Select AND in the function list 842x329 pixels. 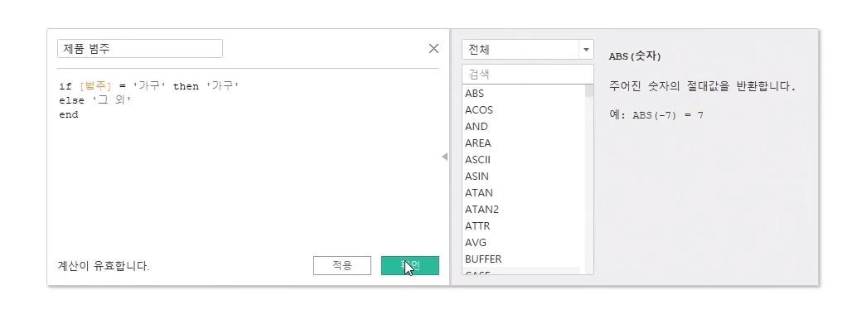pos(524,127)
